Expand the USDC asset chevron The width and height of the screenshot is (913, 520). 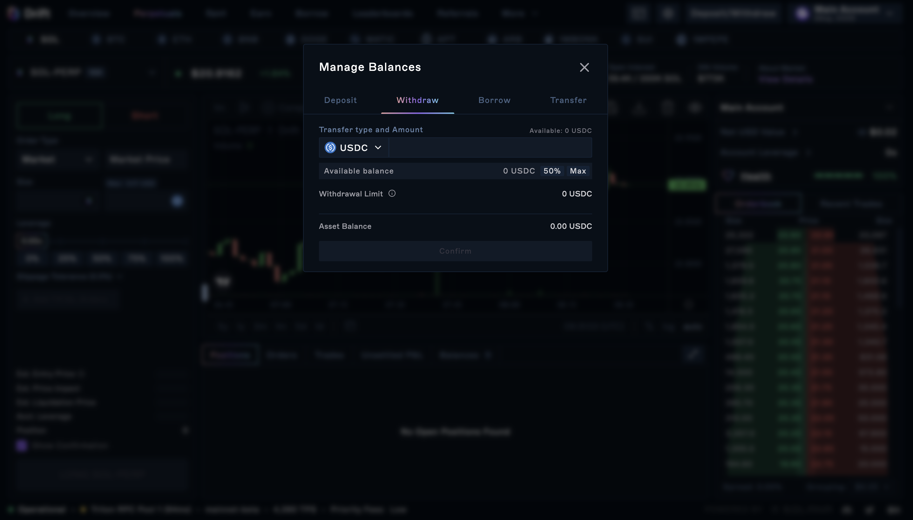coord(378,147)
